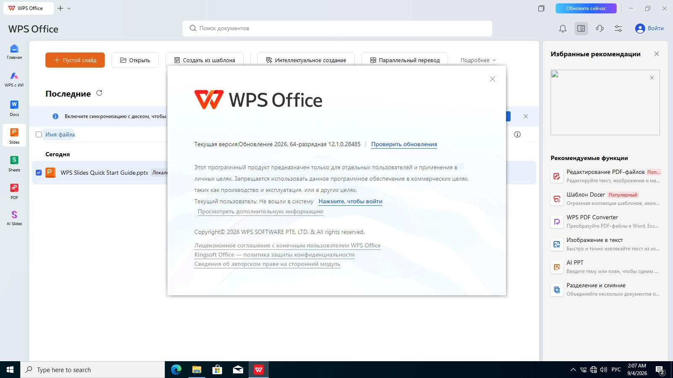Refresh the Последние list

click(x=99, y=93)
